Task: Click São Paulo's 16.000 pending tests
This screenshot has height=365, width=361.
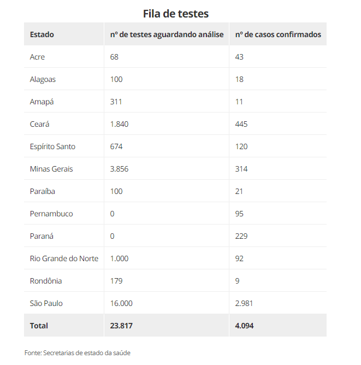Action: (121, 303)
